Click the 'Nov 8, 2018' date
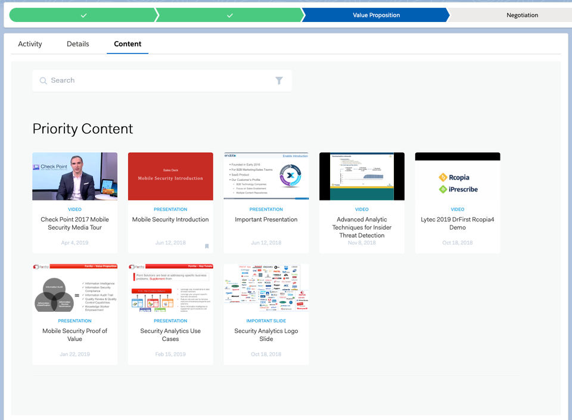Screen dimensions: 572x420 [362, 243]
